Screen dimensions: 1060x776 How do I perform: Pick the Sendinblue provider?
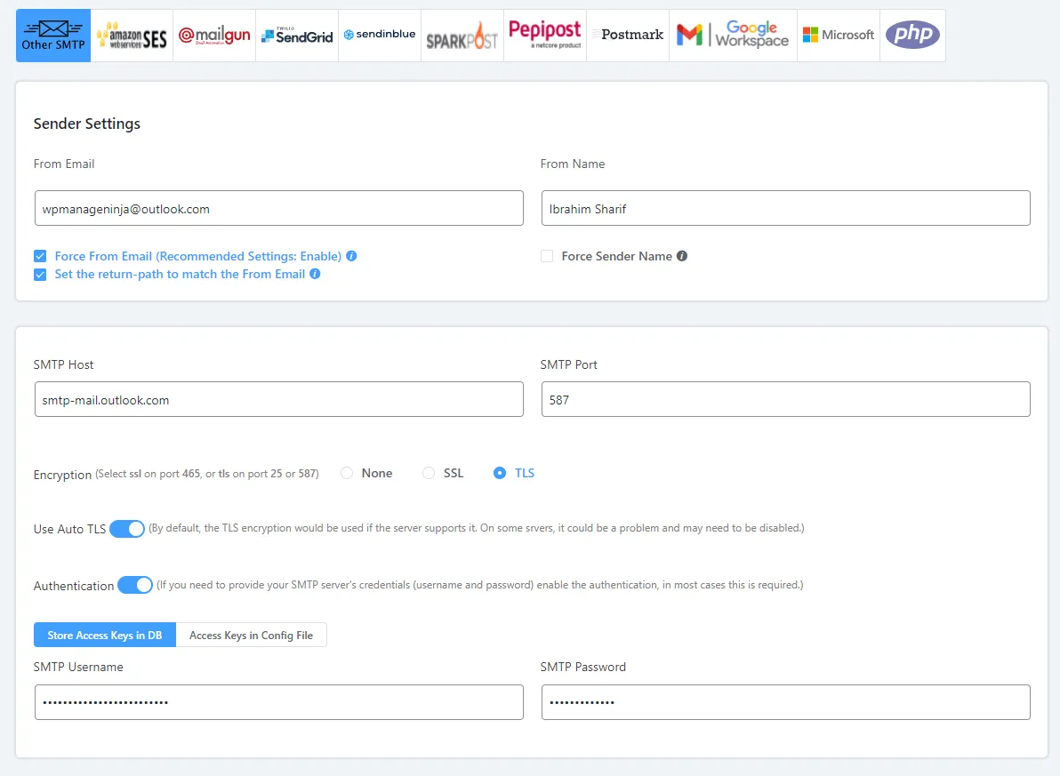click(x=379, y=36)
